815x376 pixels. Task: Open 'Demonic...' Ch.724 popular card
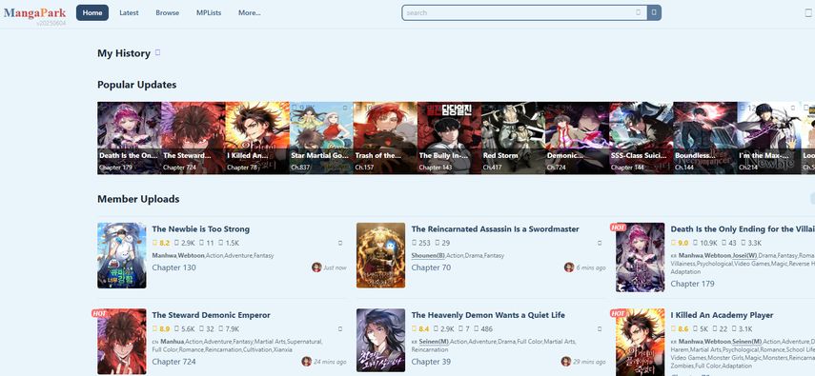coord(577,138)
